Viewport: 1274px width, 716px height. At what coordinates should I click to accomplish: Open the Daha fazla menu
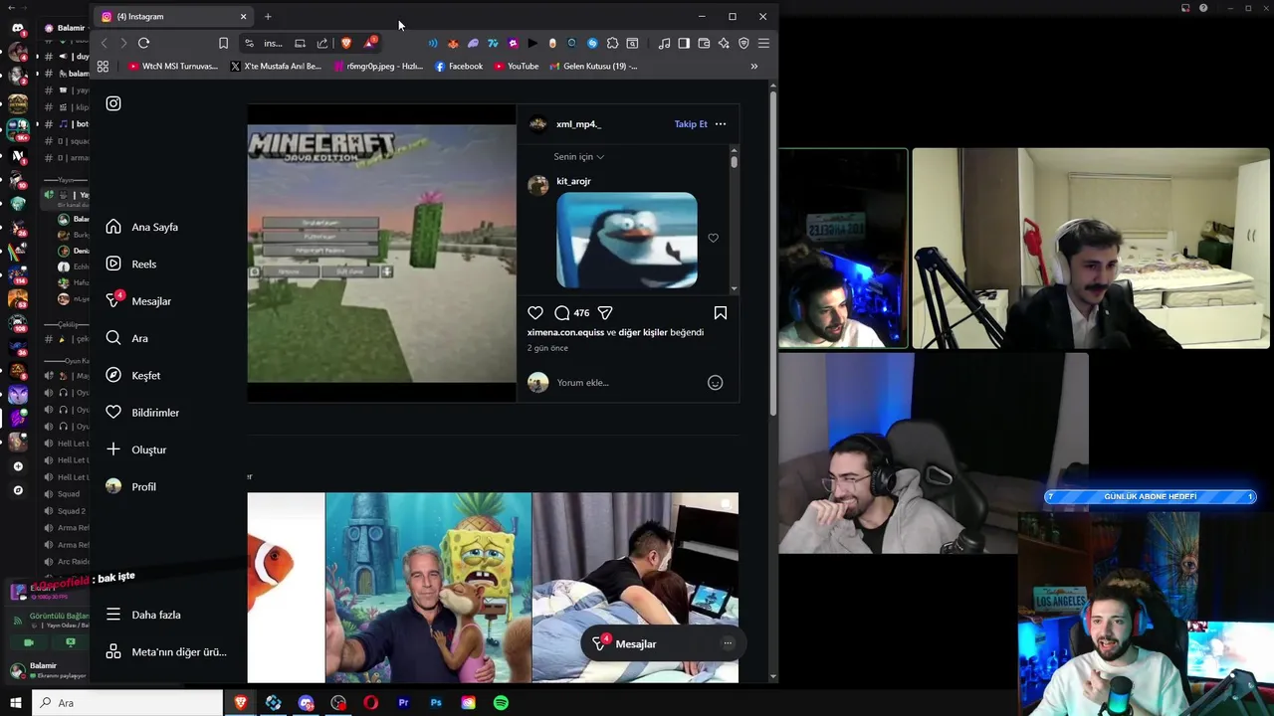click(143, 615)
